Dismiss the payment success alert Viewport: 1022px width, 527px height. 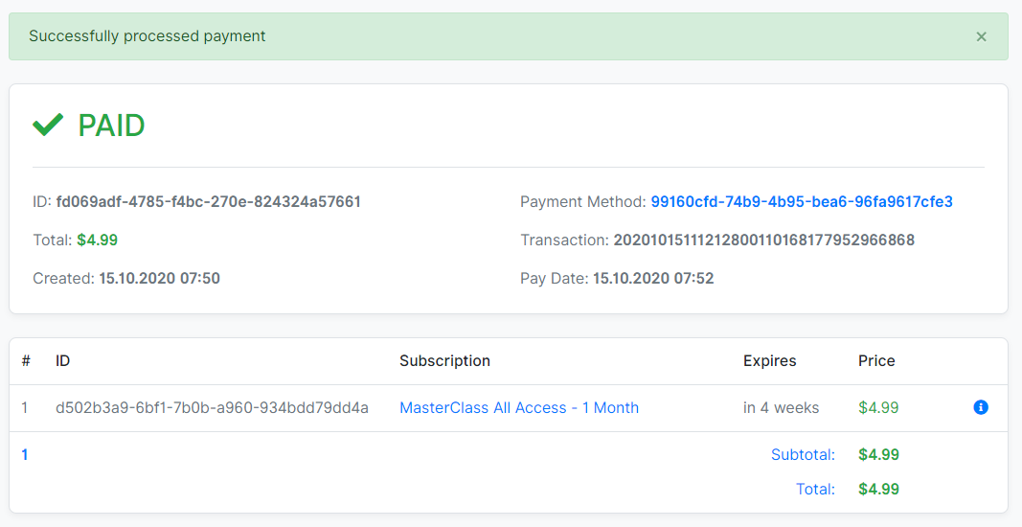[981, 36]
